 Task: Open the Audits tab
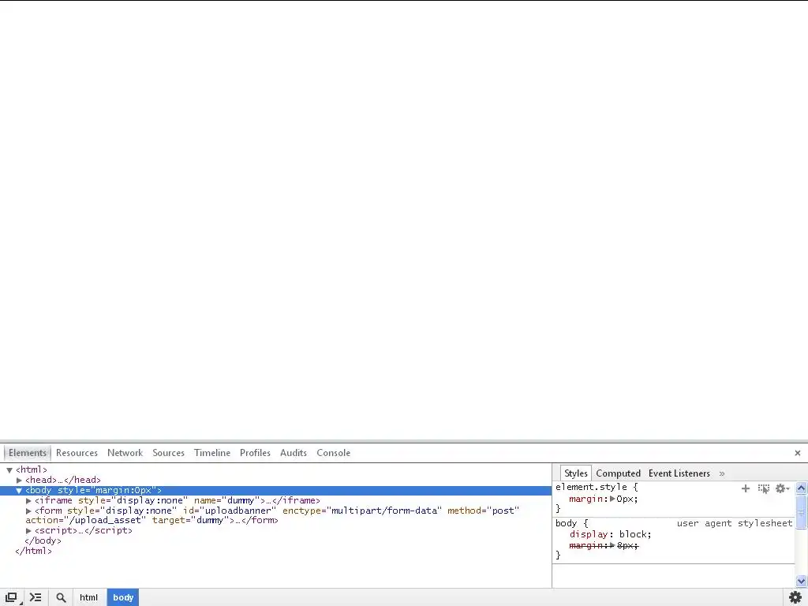pos(294,453)
